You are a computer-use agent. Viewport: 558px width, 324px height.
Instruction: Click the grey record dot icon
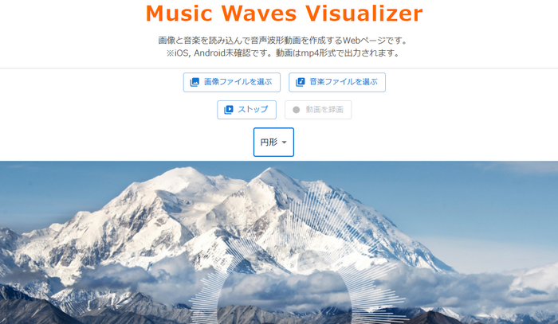296,110
